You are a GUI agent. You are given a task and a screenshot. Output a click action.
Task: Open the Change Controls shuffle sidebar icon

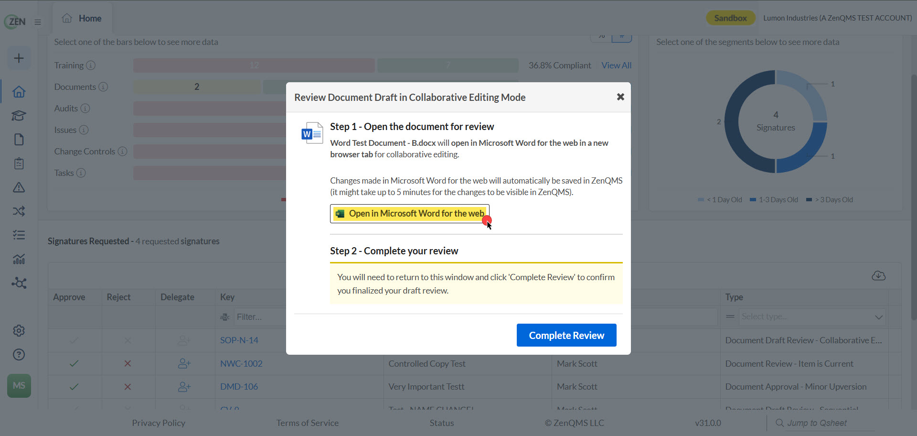(19, 211)
